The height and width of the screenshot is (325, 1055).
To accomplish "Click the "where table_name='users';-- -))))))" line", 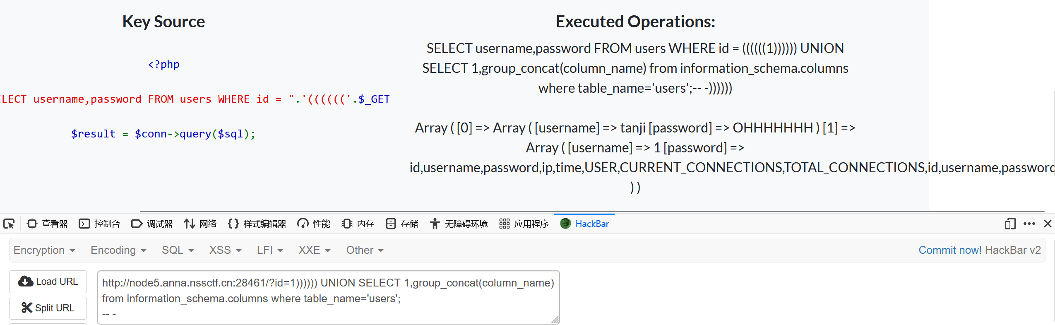I will pos(635,88).
